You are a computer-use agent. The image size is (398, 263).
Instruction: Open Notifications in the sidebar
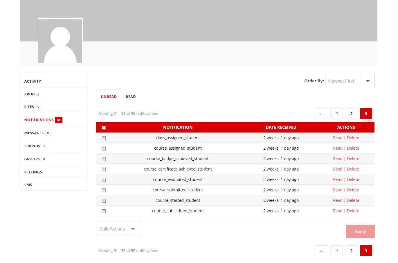(x=53, y=120)
